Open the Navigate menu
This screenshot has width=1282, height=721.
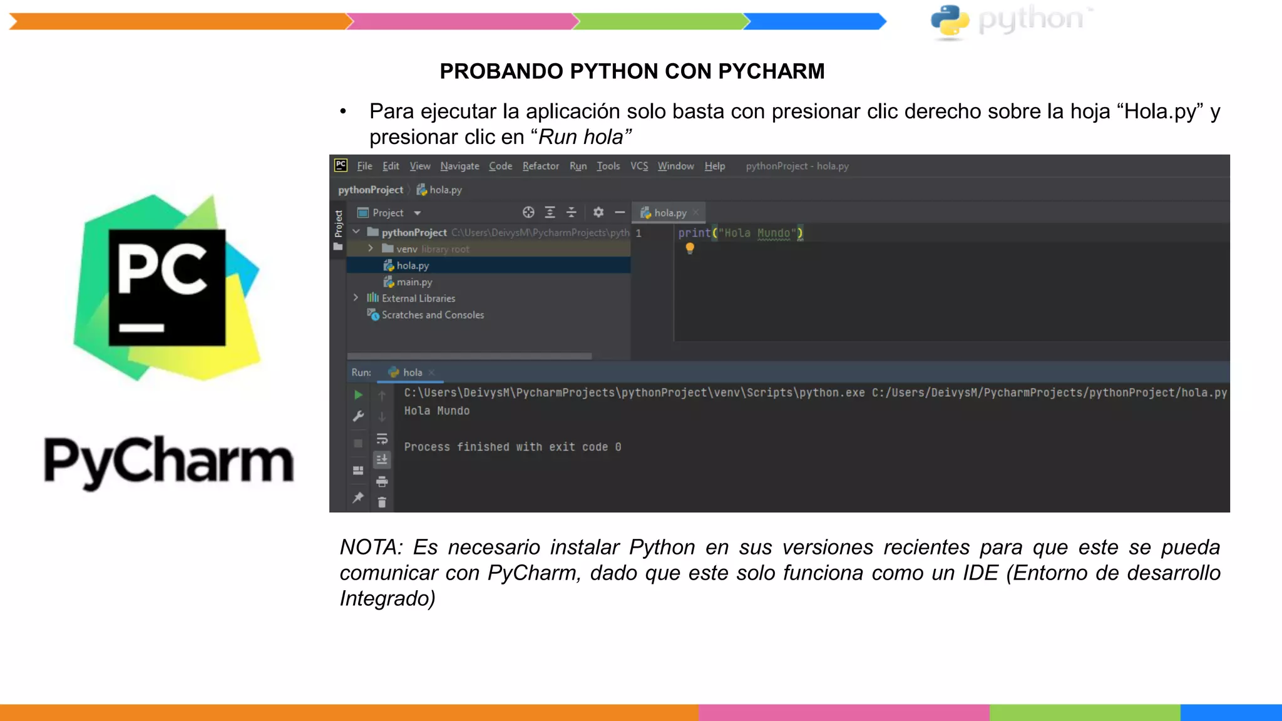(x=459, y=166)
